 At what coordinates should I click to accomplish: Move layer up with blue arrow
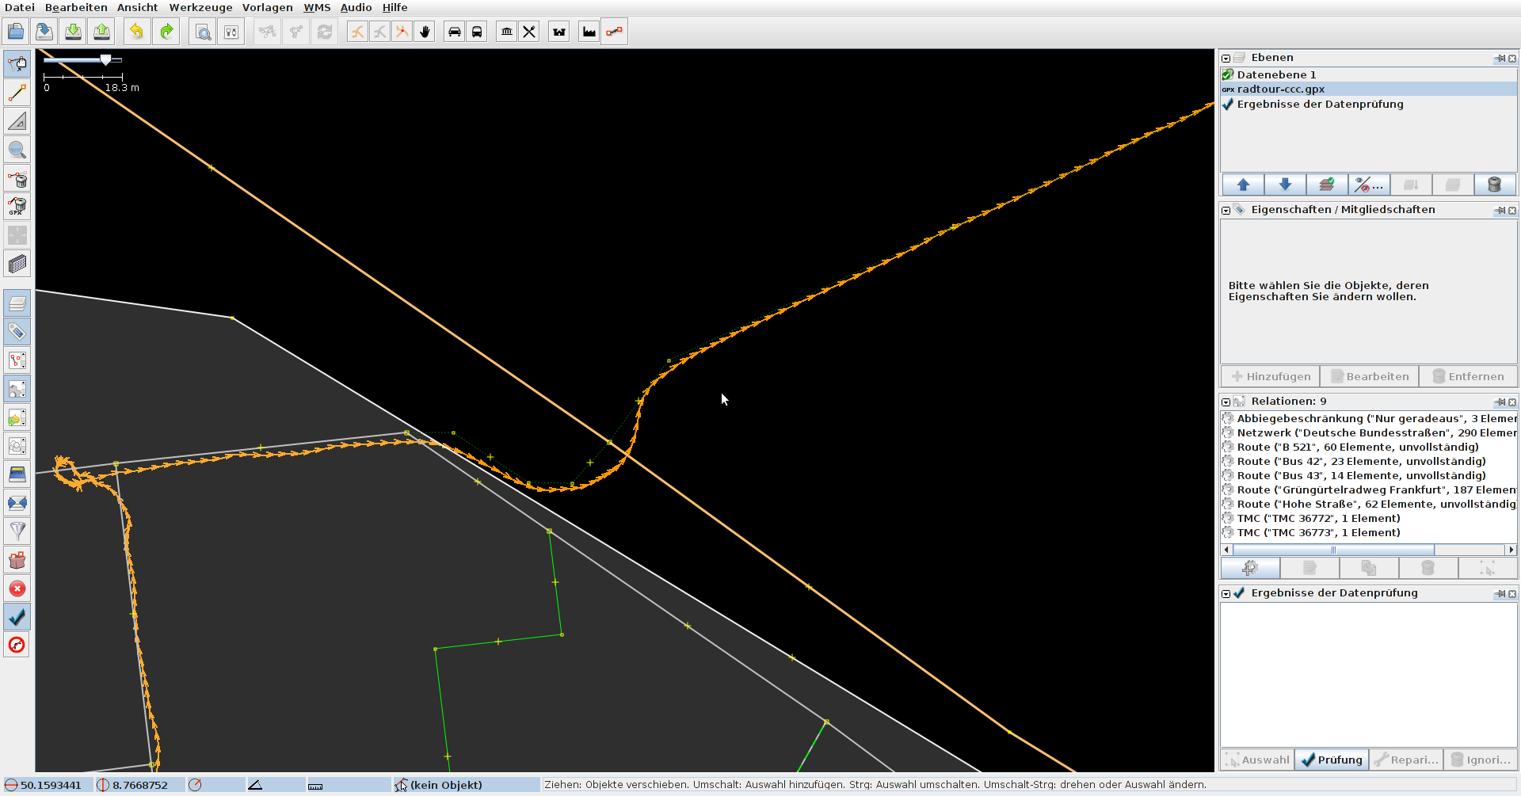[x=1243, y=185]
